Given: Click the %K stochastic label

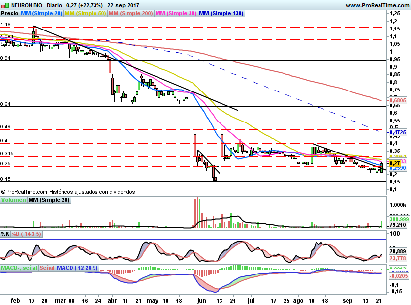Looking at the screenshot, I should (x=5, y=234).
